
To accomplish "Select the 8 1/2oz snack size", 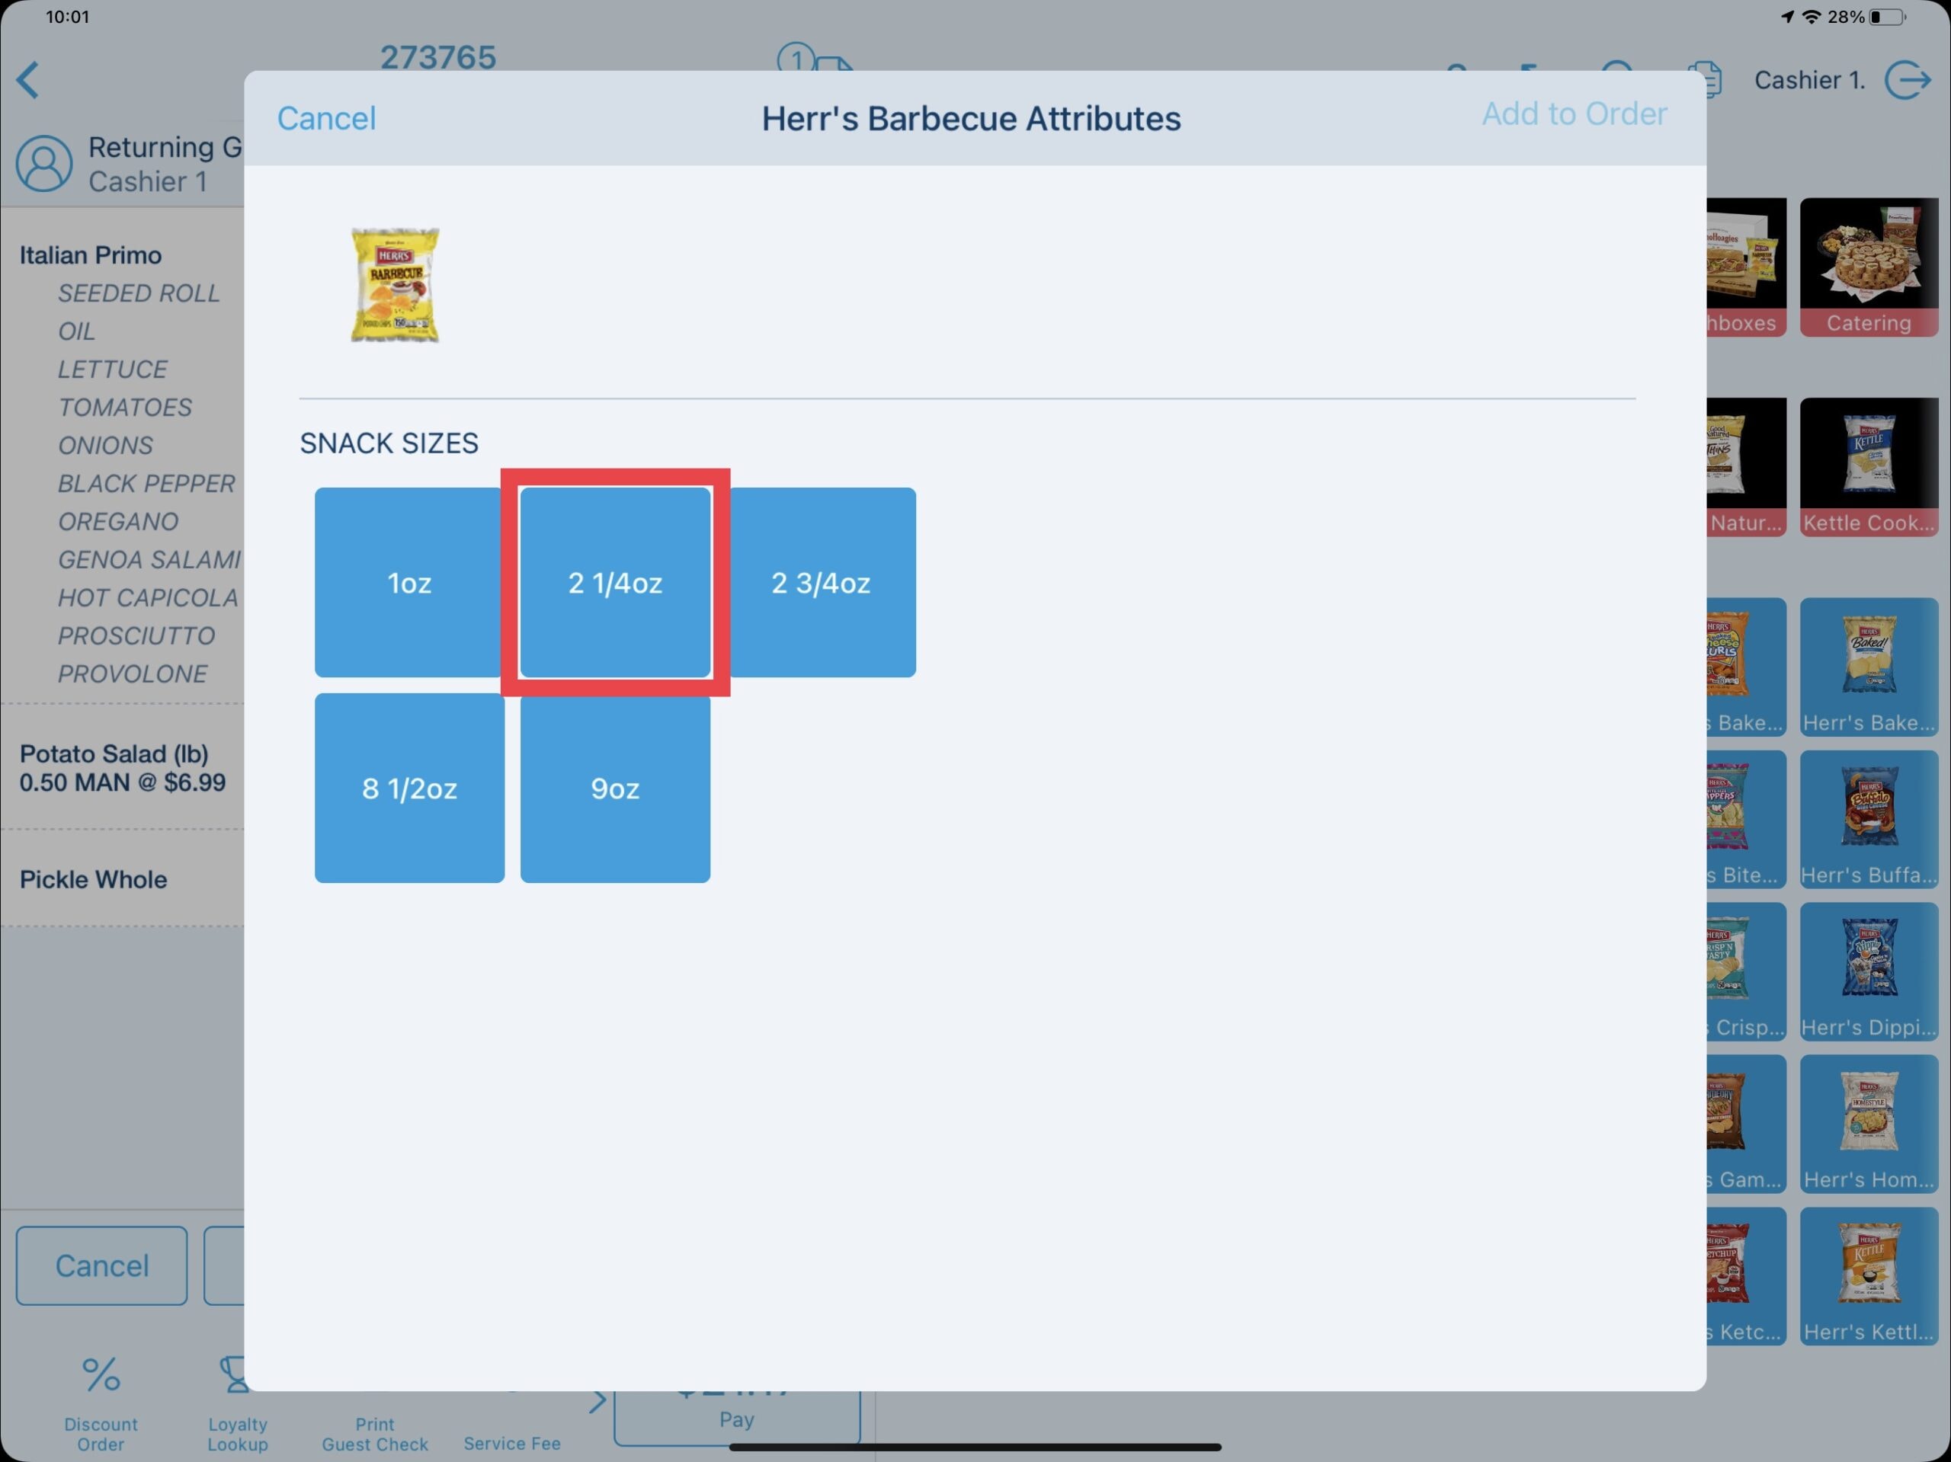I will [x=408, y=788].
